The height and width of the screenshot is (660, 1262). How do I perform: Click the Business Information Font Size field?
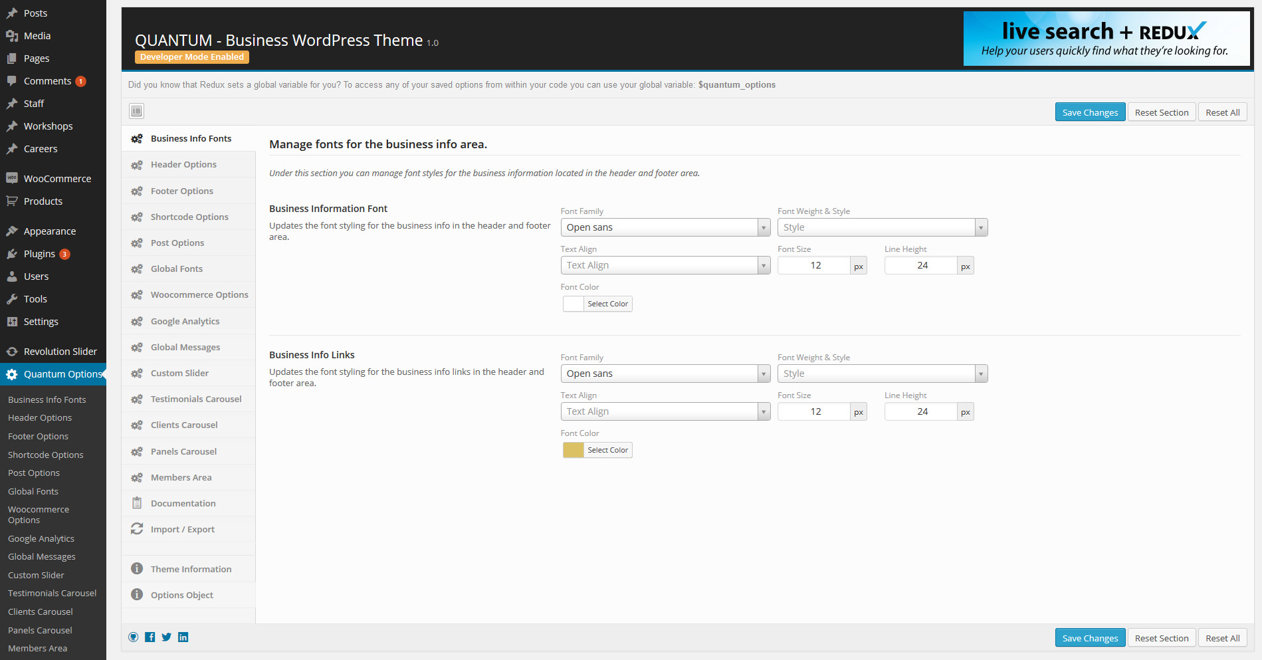[x=815, y=265]
